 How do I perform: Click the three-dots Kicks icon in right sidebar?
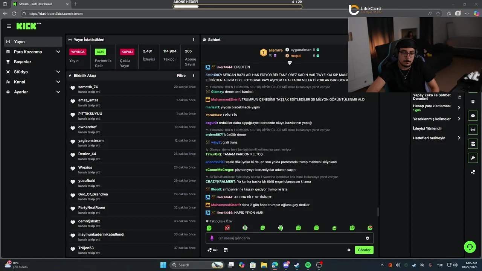tap(473, 172)
